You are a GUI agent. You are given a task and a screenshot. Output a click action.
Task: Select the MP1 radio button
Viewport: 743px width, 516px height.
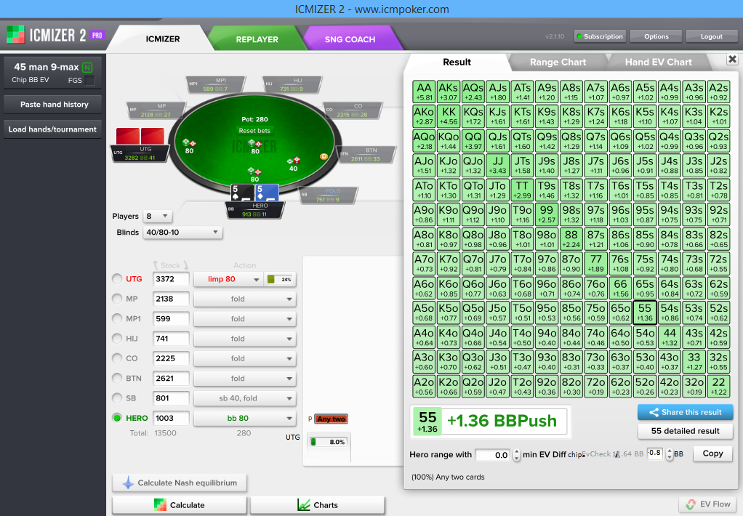[x=117, y=318]
